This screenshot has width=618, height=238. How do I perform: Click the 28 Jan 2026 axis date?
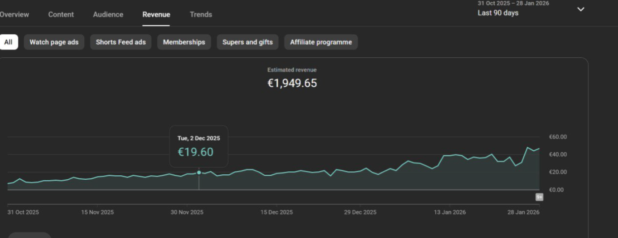[x=523, y=212]
